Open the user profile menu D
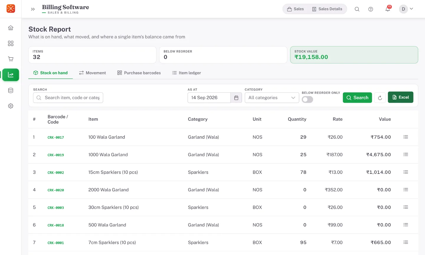 pyautogui.click(x=406, y=9)
